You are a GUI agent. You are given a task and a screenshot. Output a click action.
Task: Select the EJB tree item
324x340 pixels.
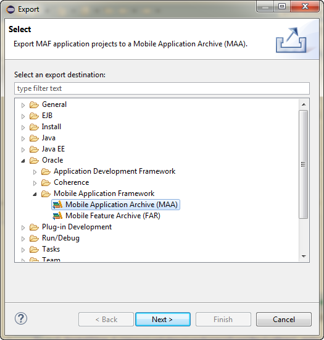(47, 116)
